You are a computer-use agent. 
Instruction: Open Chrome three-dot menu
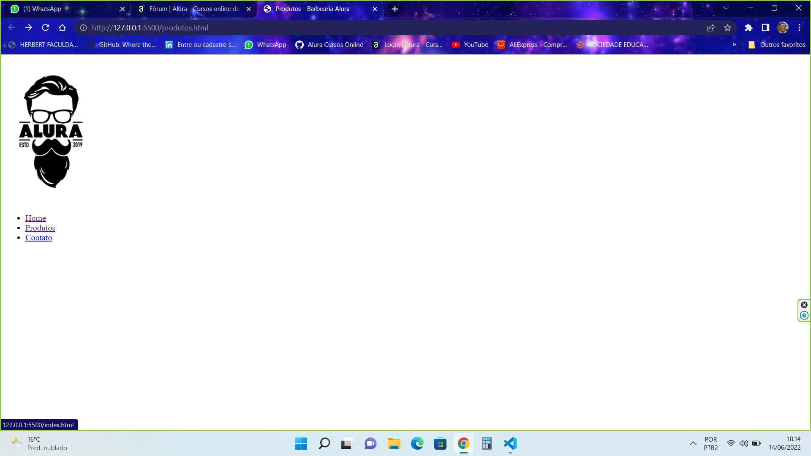(799, 28)
